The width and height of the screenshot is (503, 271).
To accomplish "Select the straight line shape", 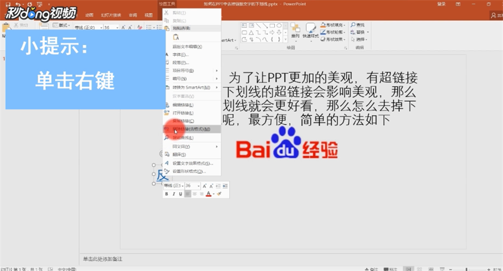I will coord(259,25).
